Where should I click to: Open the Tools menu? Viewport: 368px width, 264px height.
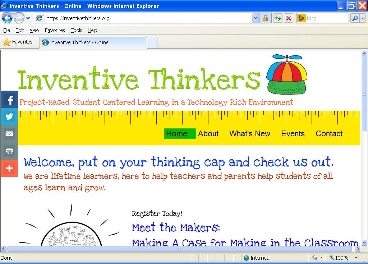(76, 30)
